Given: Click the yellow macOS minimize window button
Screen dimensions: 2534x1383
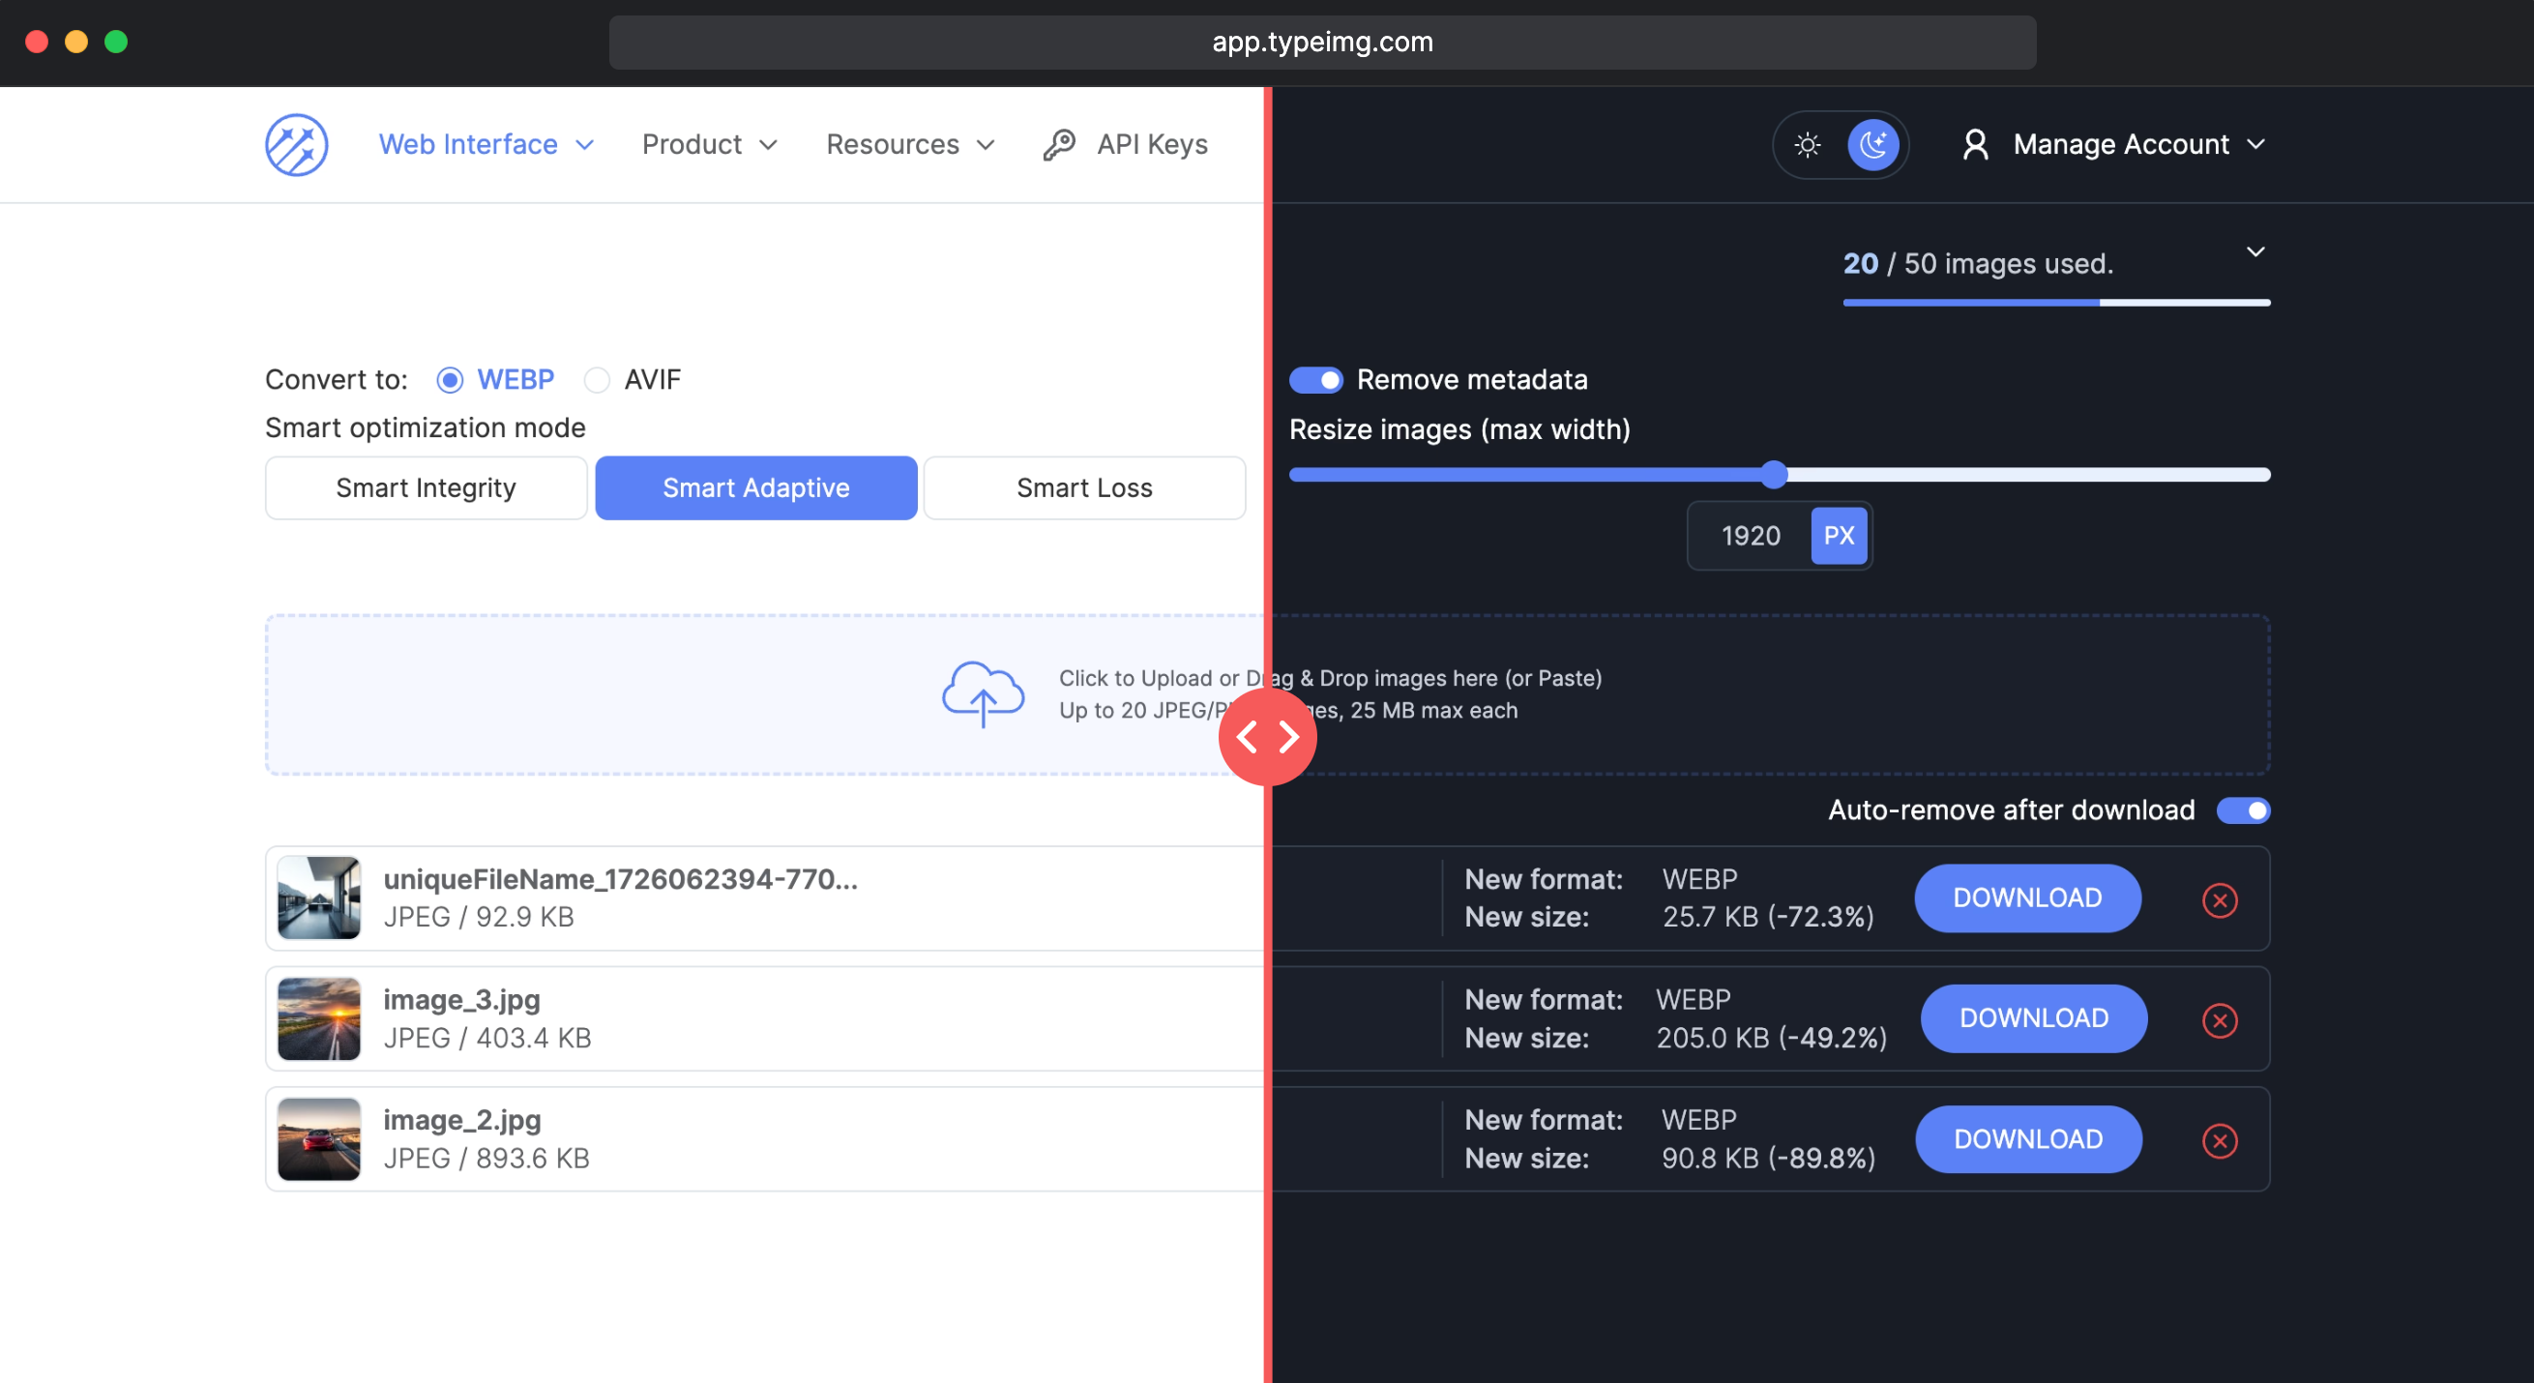Looking at the screenshot, I should [x=75, y=42].
